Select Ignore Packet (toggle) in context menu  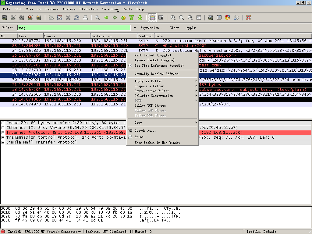(154, 60)
